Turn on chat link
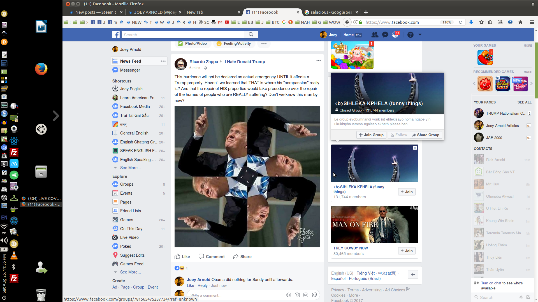Image resolution: width=538 pixels, height=302 pixels. click(x=491, y=283)
